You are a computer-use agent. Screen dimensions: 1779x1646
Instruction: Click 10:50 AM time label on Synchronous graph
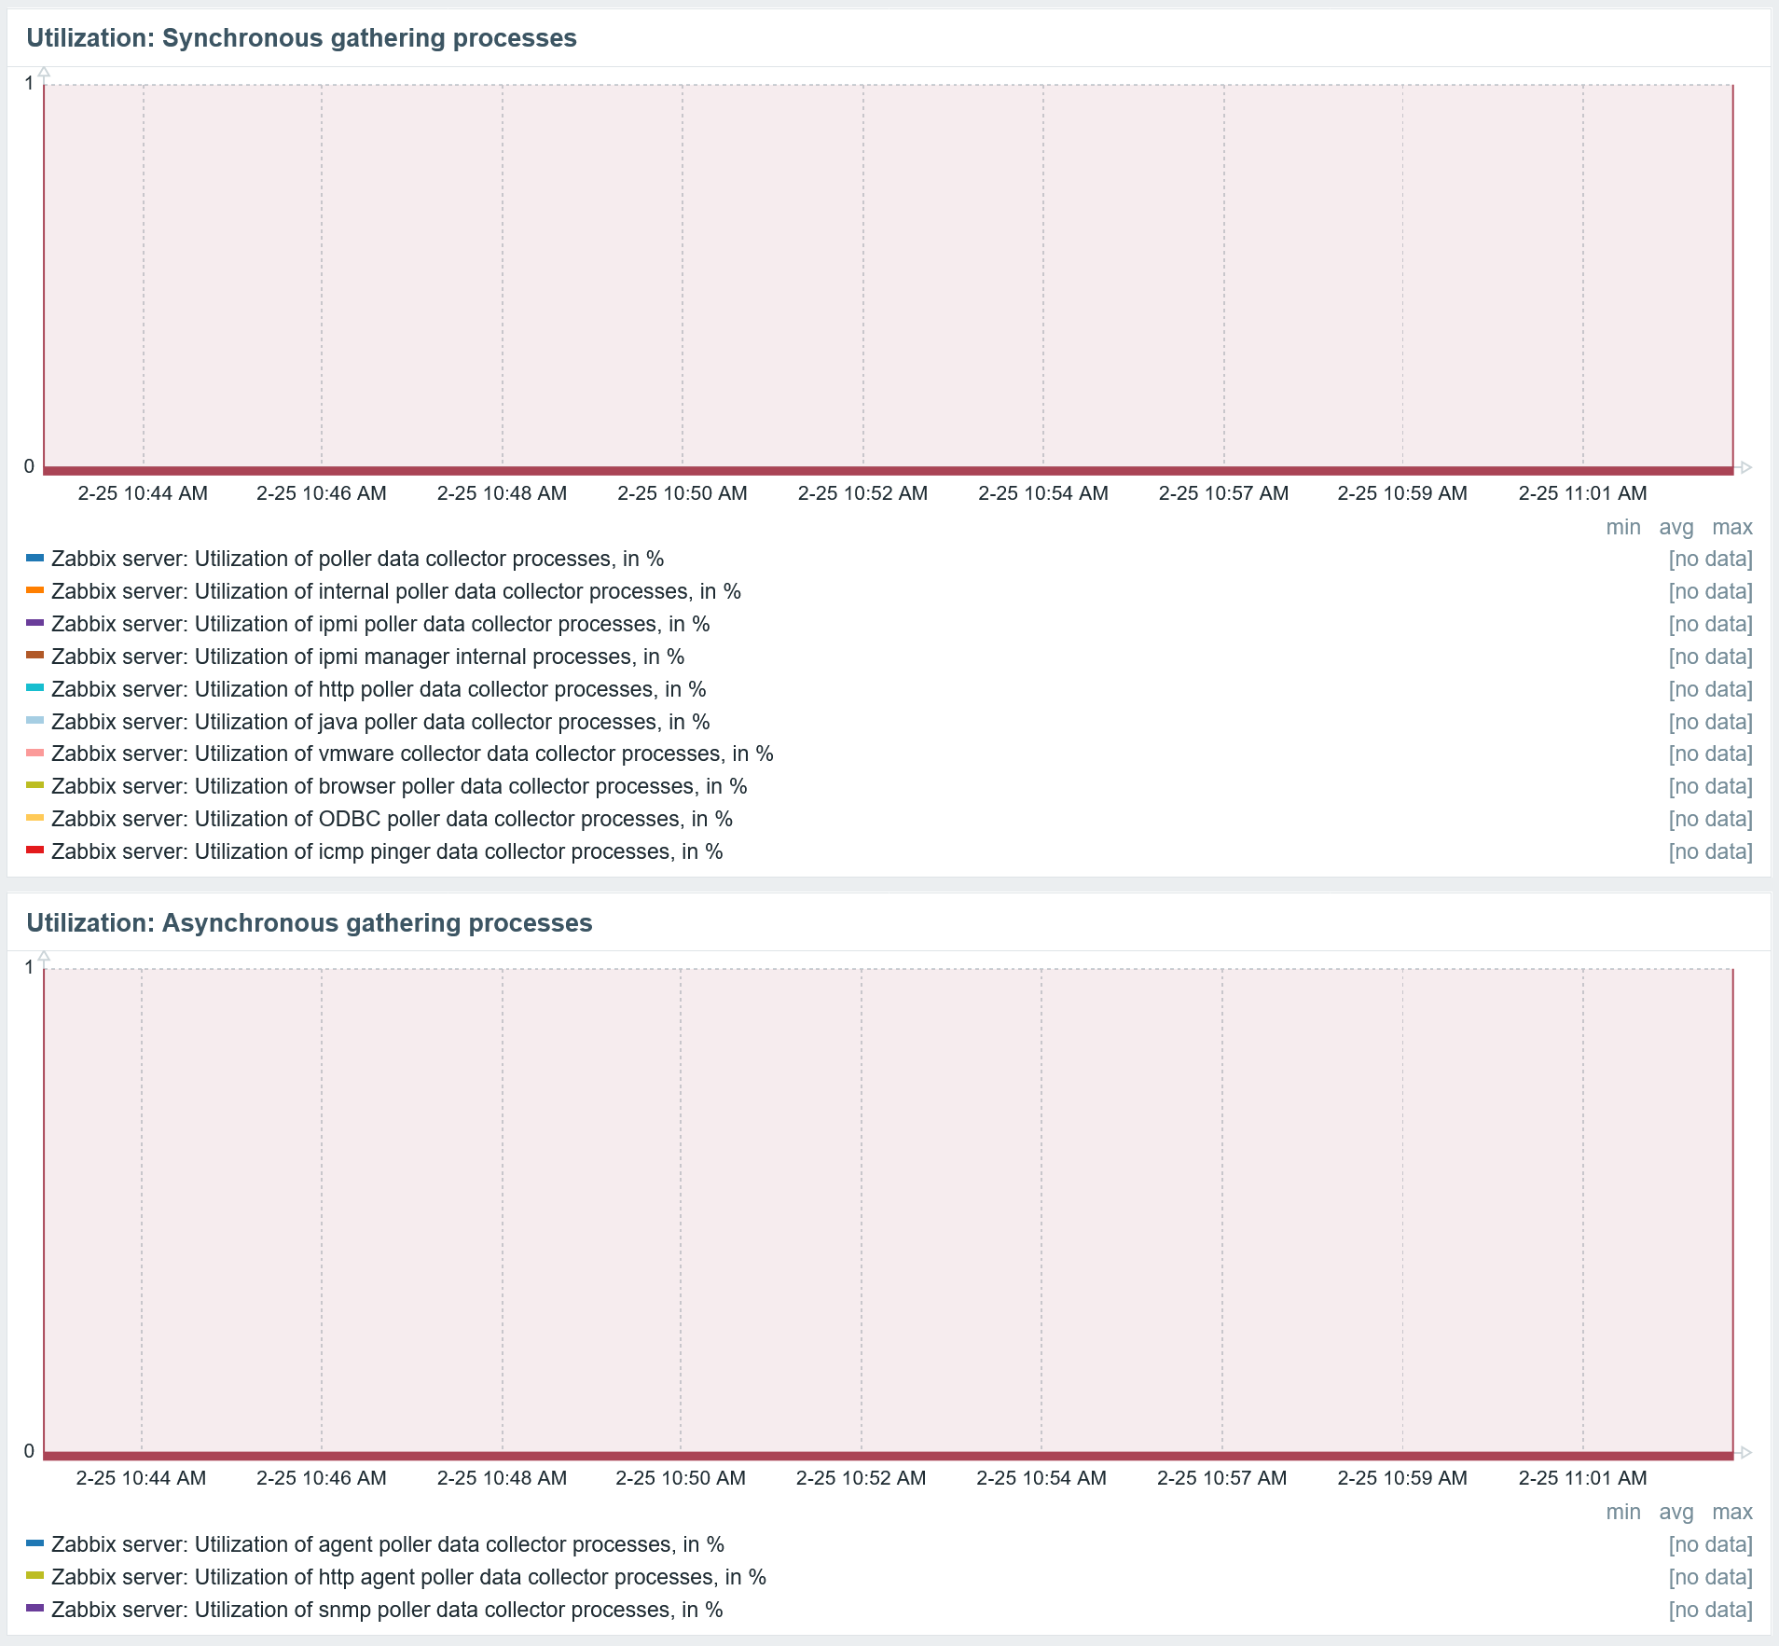pyautogui.click(x=683, y=493)
